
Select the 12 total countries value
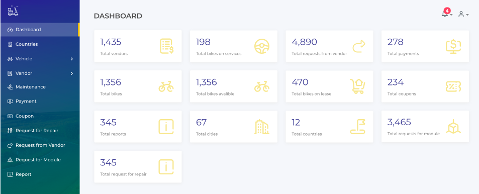pyautogui.click(x=296, y=123)
